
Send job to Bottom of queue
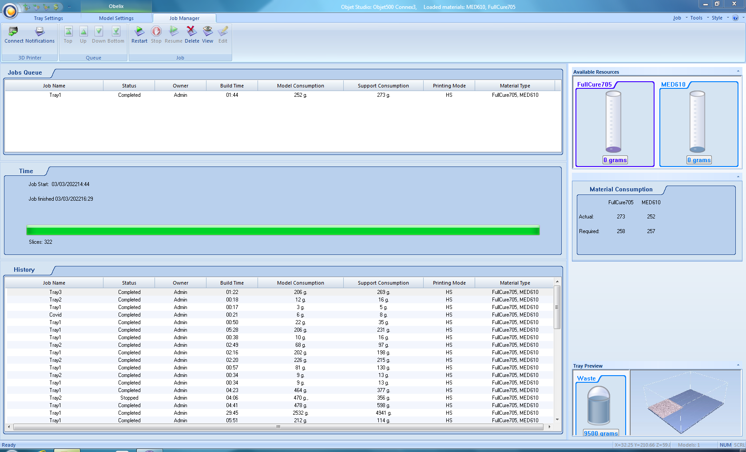[116, 35]
